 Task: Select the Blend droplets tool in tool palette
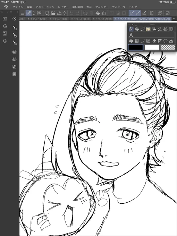click(x=166, y=29)
